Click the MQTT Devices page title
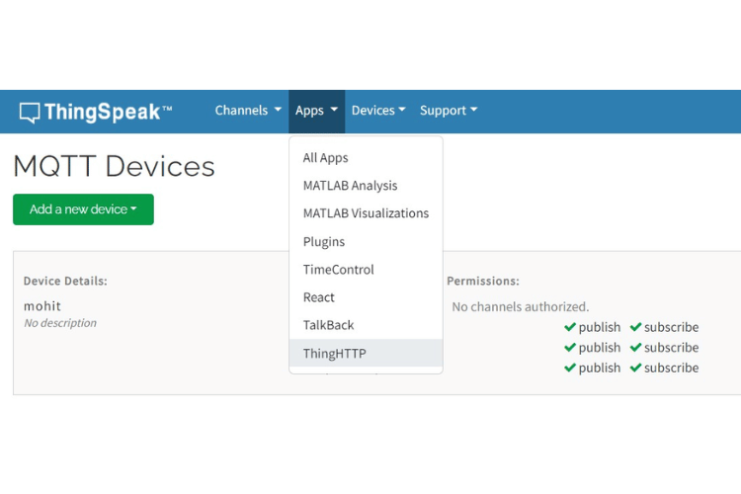 tap(114, 166)
